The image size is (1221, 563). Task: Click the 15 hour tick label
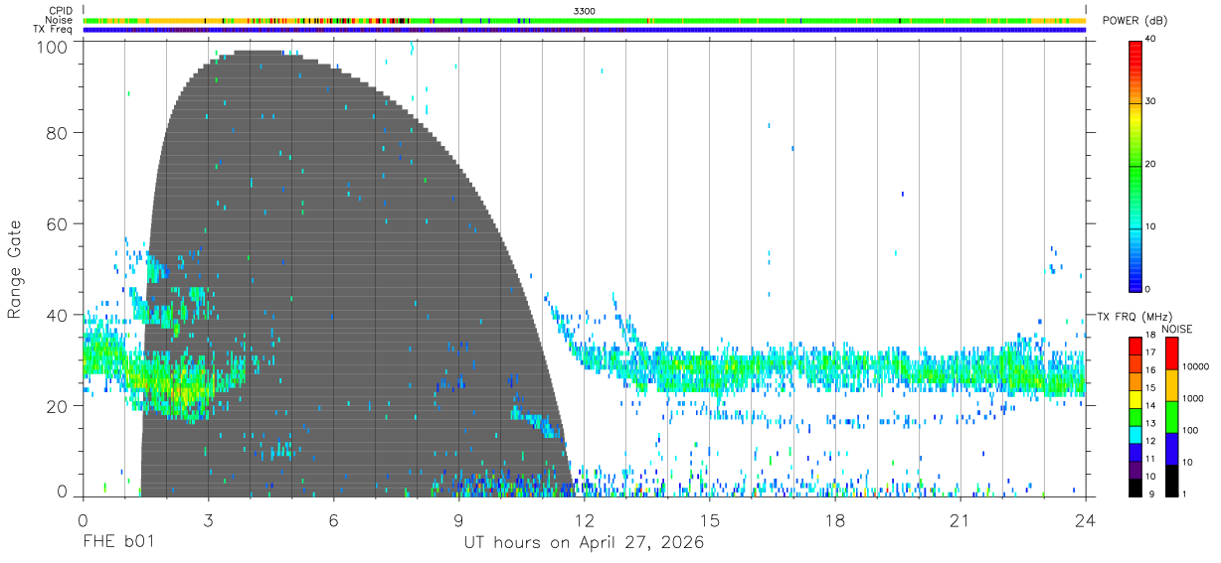coord(710,520)
